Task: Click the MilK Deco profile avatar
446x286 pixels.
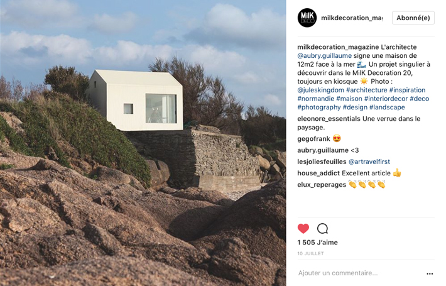Action: pyautogui.click(x=307, y=18)
